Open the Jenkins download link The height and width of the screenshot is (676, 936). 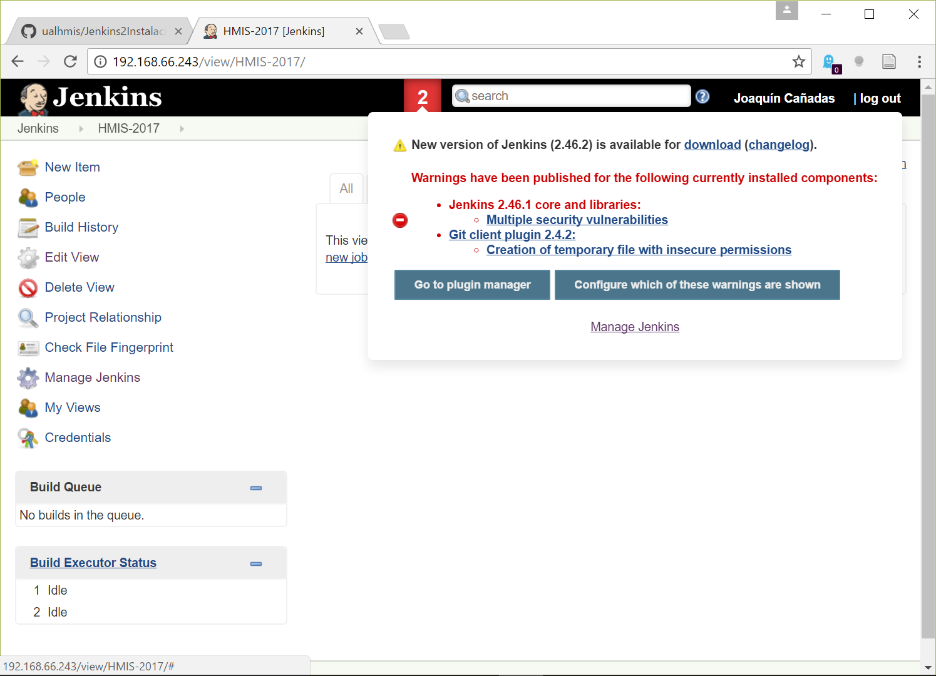click(x=712, y=145)
